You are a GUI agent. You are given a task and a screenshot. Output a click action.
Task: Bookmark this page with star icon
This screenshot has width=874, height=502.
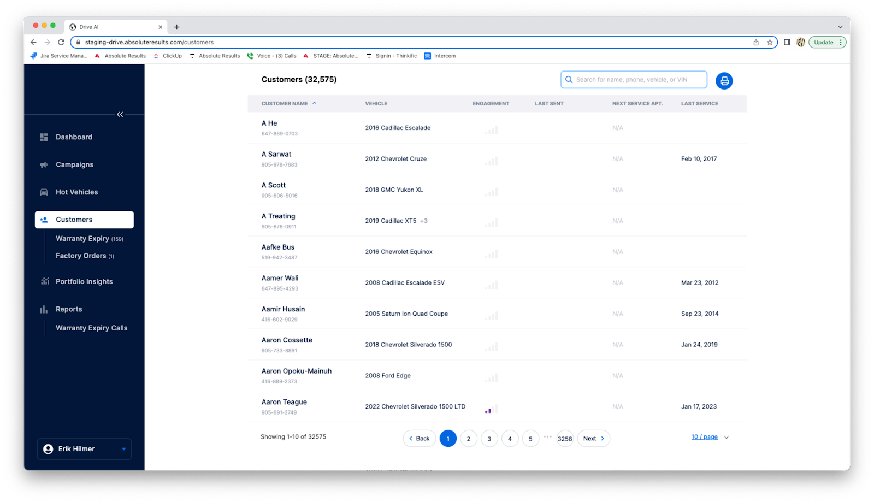point(770,42)
